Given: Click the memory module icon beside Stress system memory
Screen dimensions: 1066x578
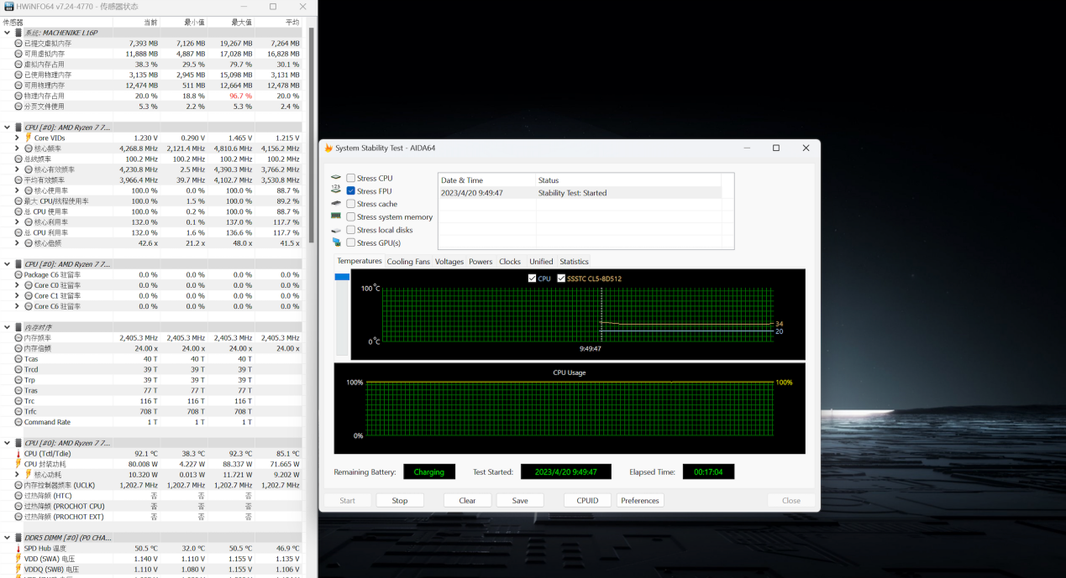Looking at the screenshot, I should click(336, 216).
